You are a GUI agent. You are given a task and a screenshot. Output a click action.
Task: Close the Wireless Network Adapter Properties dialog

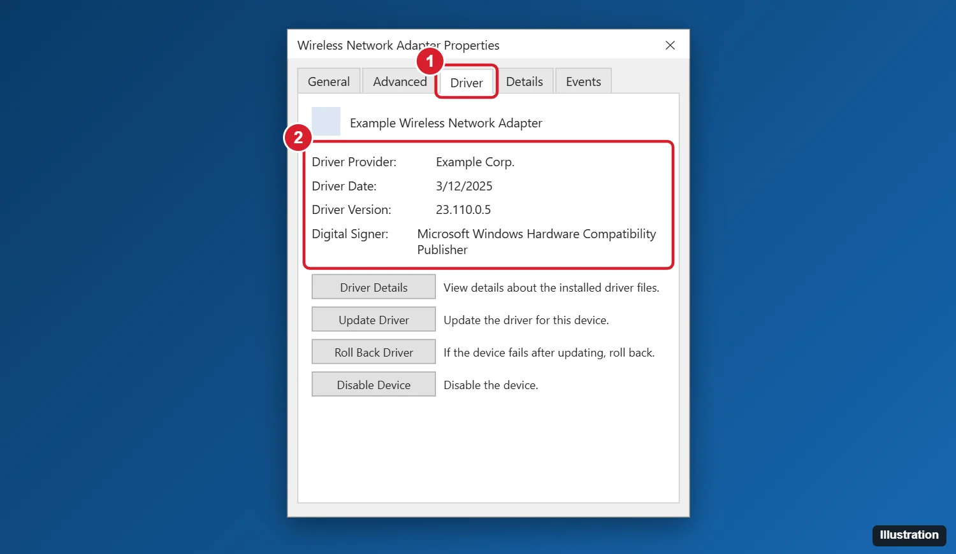670,45
